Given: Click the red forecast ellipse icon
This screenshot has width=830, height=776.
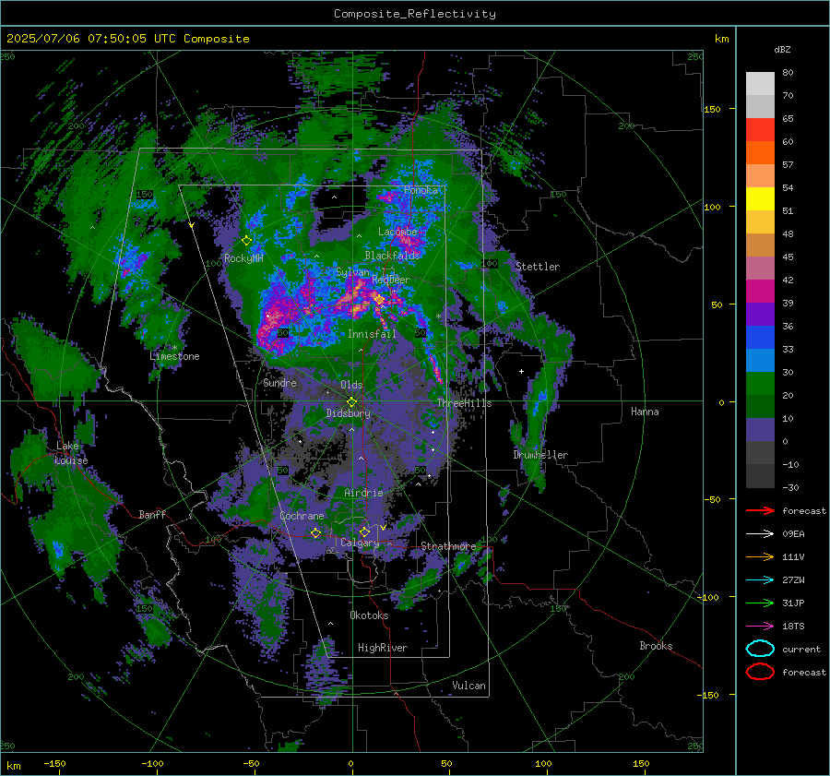Looking at the screenshot, I should (760, 672).
